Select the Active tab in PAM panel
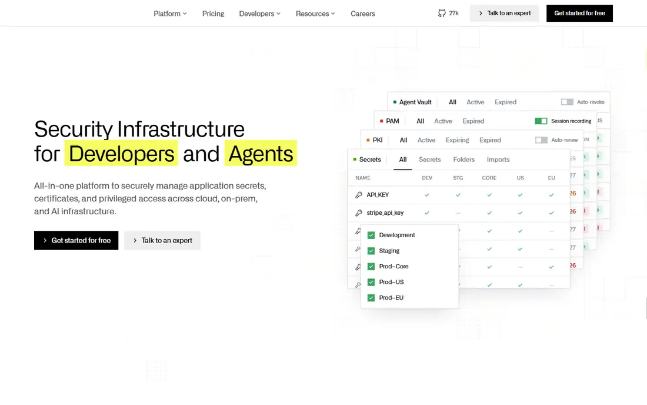647x405 pixels. coord(443,121)
